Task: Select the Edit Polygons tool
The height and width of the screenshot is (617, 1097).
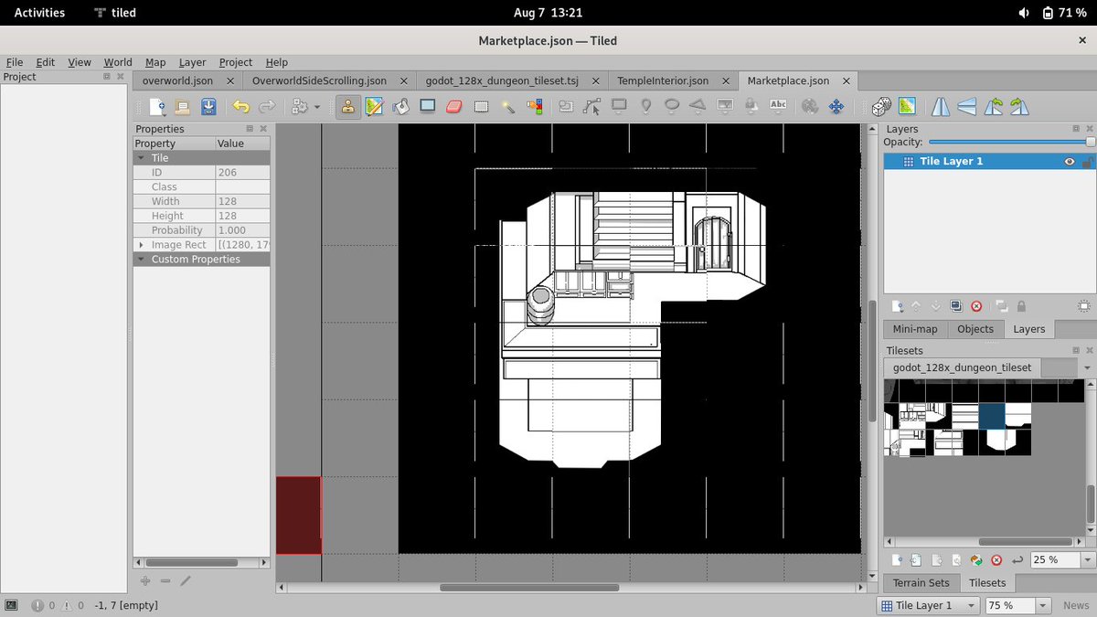Action: coord(591,106)
